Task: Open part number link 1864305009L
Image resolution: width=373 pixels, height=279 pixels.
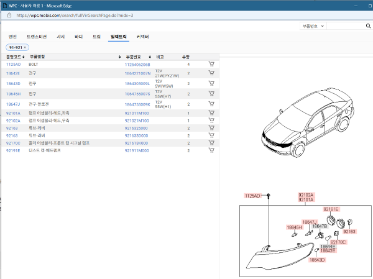Action: pos(137,84)
